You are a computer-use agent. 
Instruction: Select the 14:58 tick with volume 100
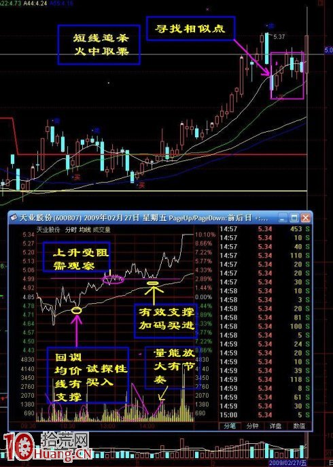pyautogui.click(x=265, y=326)
